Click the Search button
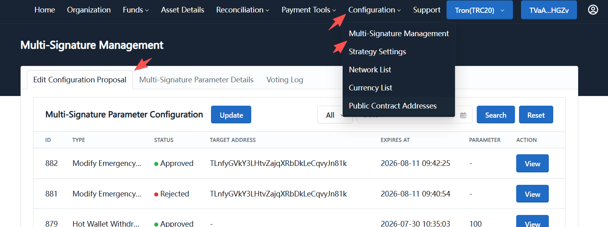 (x=496, y=115)
